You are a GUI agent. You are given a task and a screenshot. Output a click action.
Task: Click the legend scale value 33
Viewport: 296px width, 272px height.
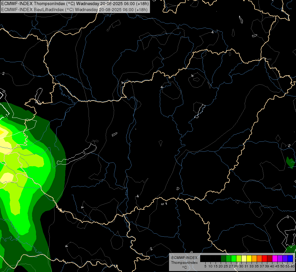[252, 266]
